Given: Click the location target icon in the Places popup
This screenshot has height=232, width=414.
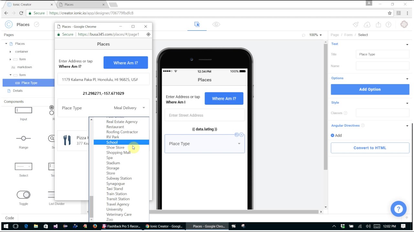Looking at the screenshot, I should (148, 34).
